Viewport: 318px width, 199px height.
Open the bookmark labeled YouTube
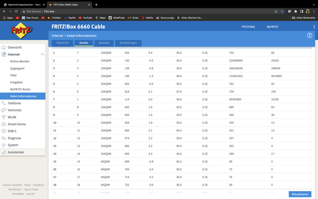[x=85, y=18]
